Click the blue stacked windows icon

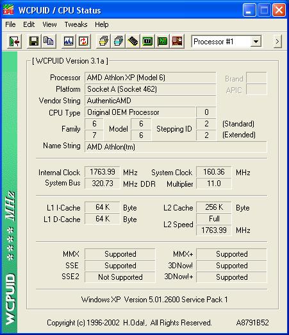(118, 41)
